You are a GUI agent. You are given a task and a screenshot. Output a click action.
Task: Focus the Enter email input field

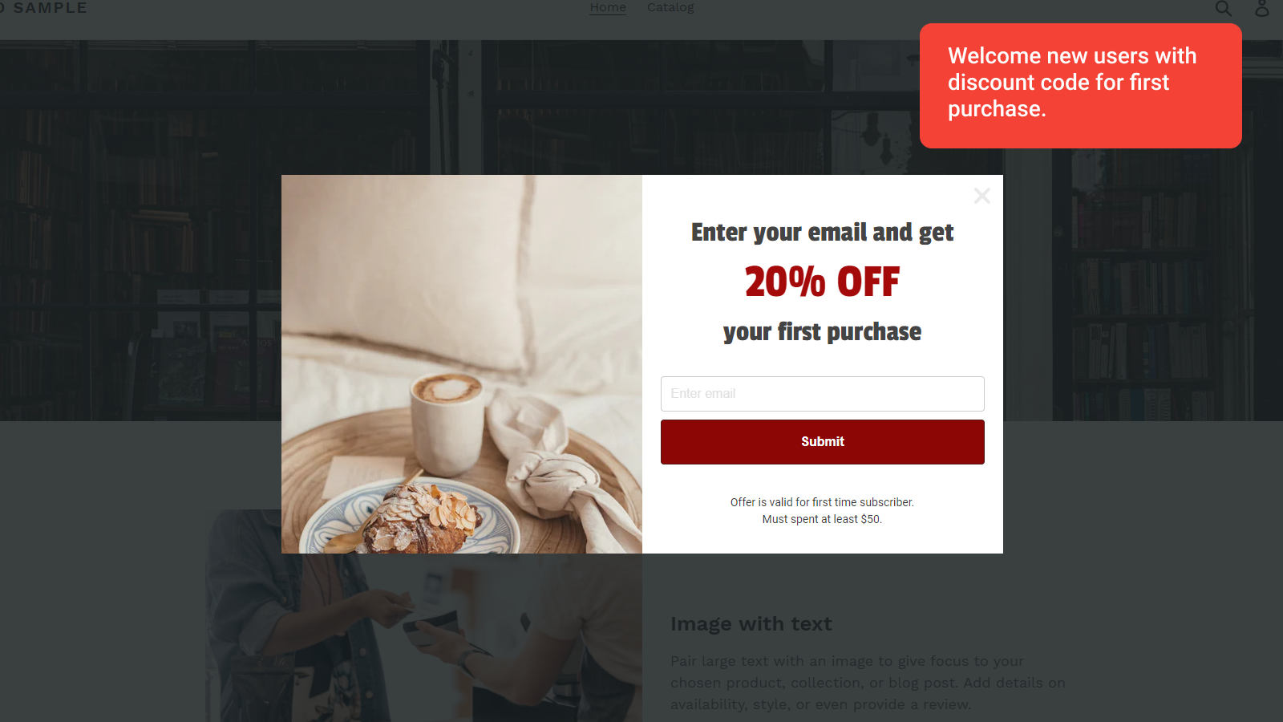coord(823,394)
